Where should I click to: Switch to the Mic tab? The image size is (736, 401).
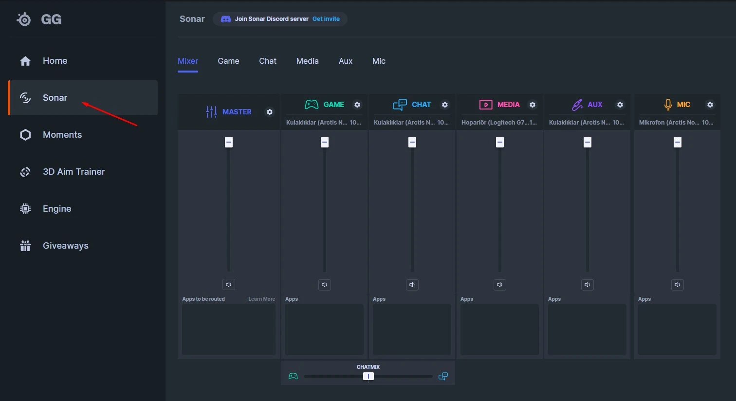click(379, 61)
